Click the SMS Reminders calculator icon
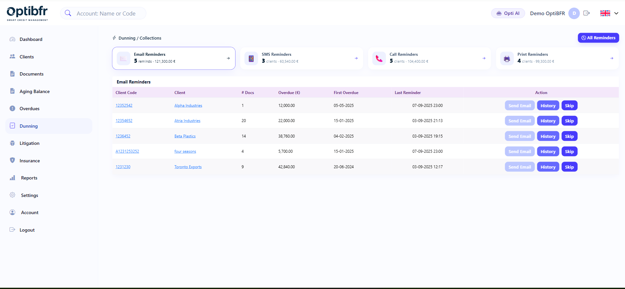This screenshot has width=625, height=289. pos(251,59)
